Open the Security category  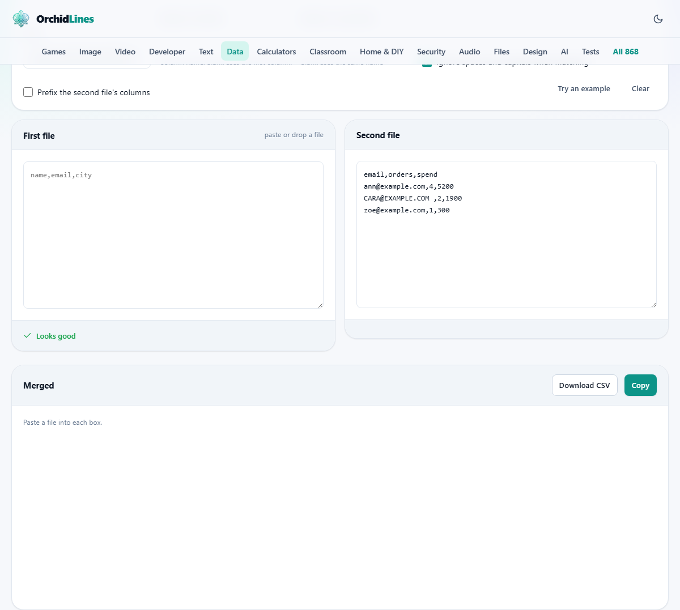431,52
